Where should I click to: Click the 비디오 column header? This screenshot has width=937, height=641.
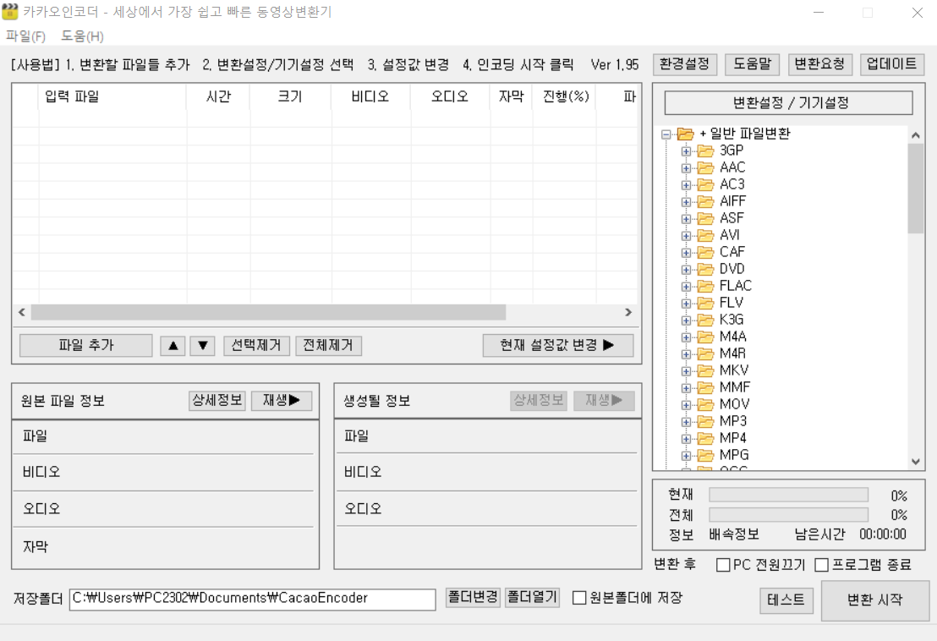pyautogui.click(x=370, y=96)
